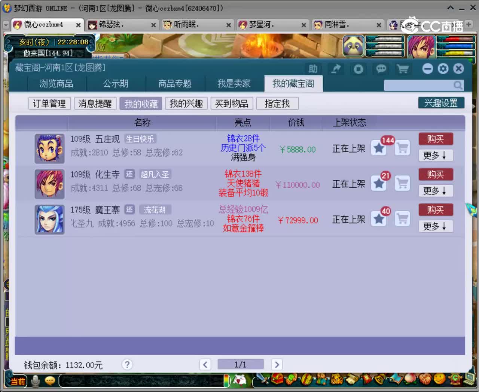The width and height of the screenshot is (479, 392).
Task: Click the bell icon in bottom bar
Action: [381, 379]
